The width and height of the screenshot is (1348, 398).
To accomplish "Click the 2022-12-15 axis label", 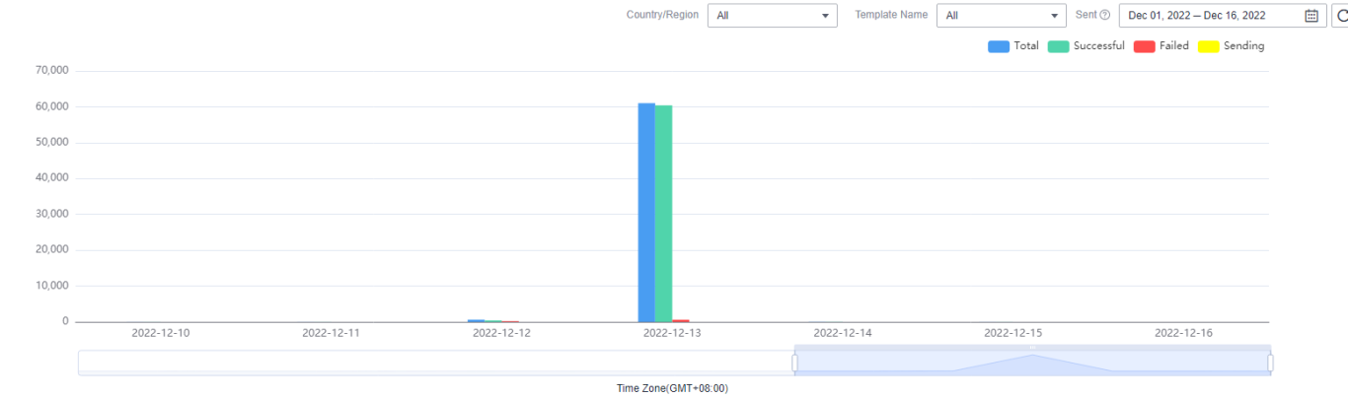I will (x=1013, y=333).
